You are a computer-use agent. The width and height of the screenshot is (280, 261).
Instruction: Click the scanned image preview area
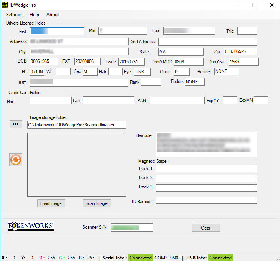pos(76,165)
